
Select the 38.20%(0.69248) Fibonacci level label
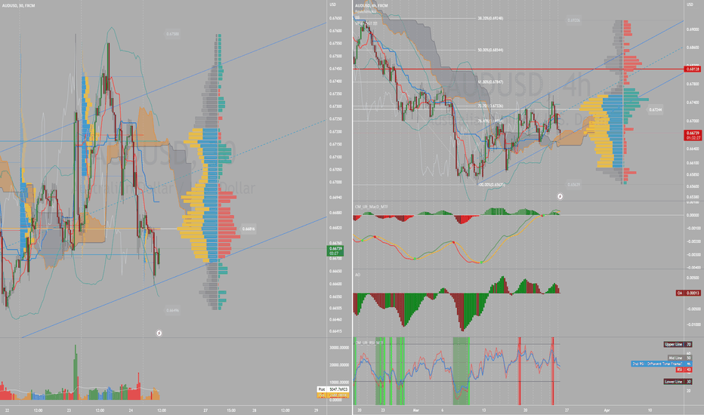[x=490, y=18]
